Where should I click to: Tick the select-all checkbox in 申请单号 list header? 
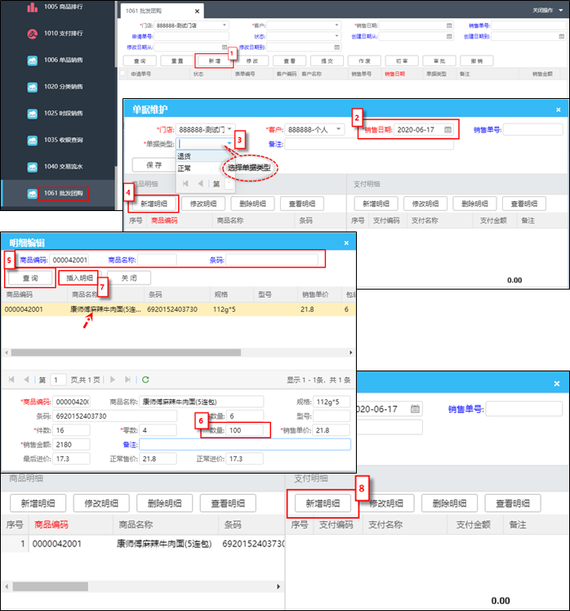click(123, 74)
